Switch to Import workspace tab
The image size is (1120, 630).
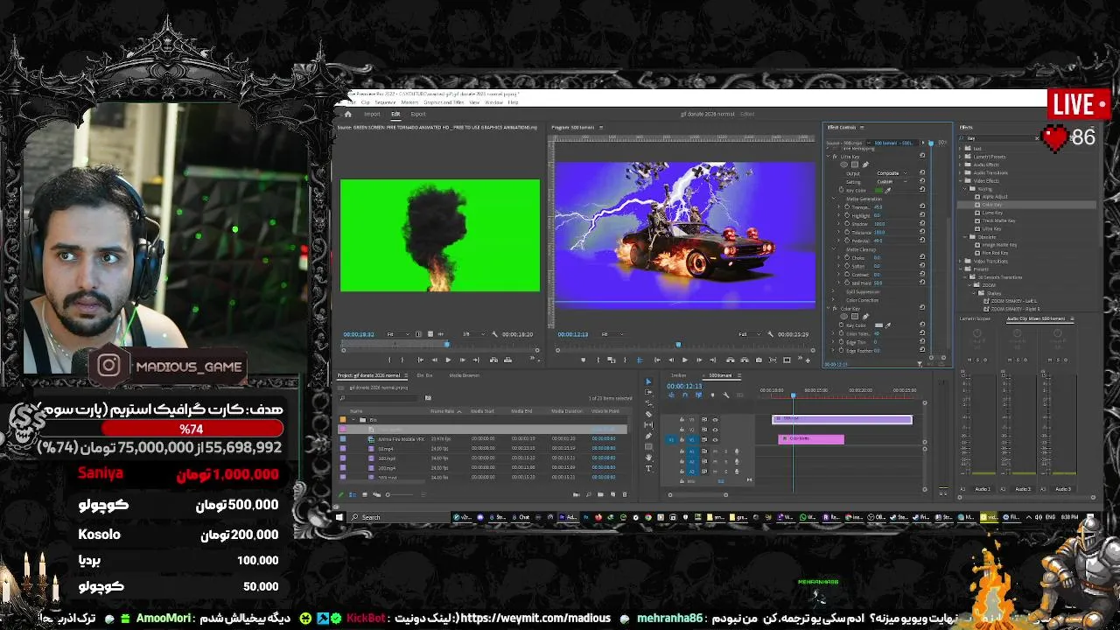(372, 114)
